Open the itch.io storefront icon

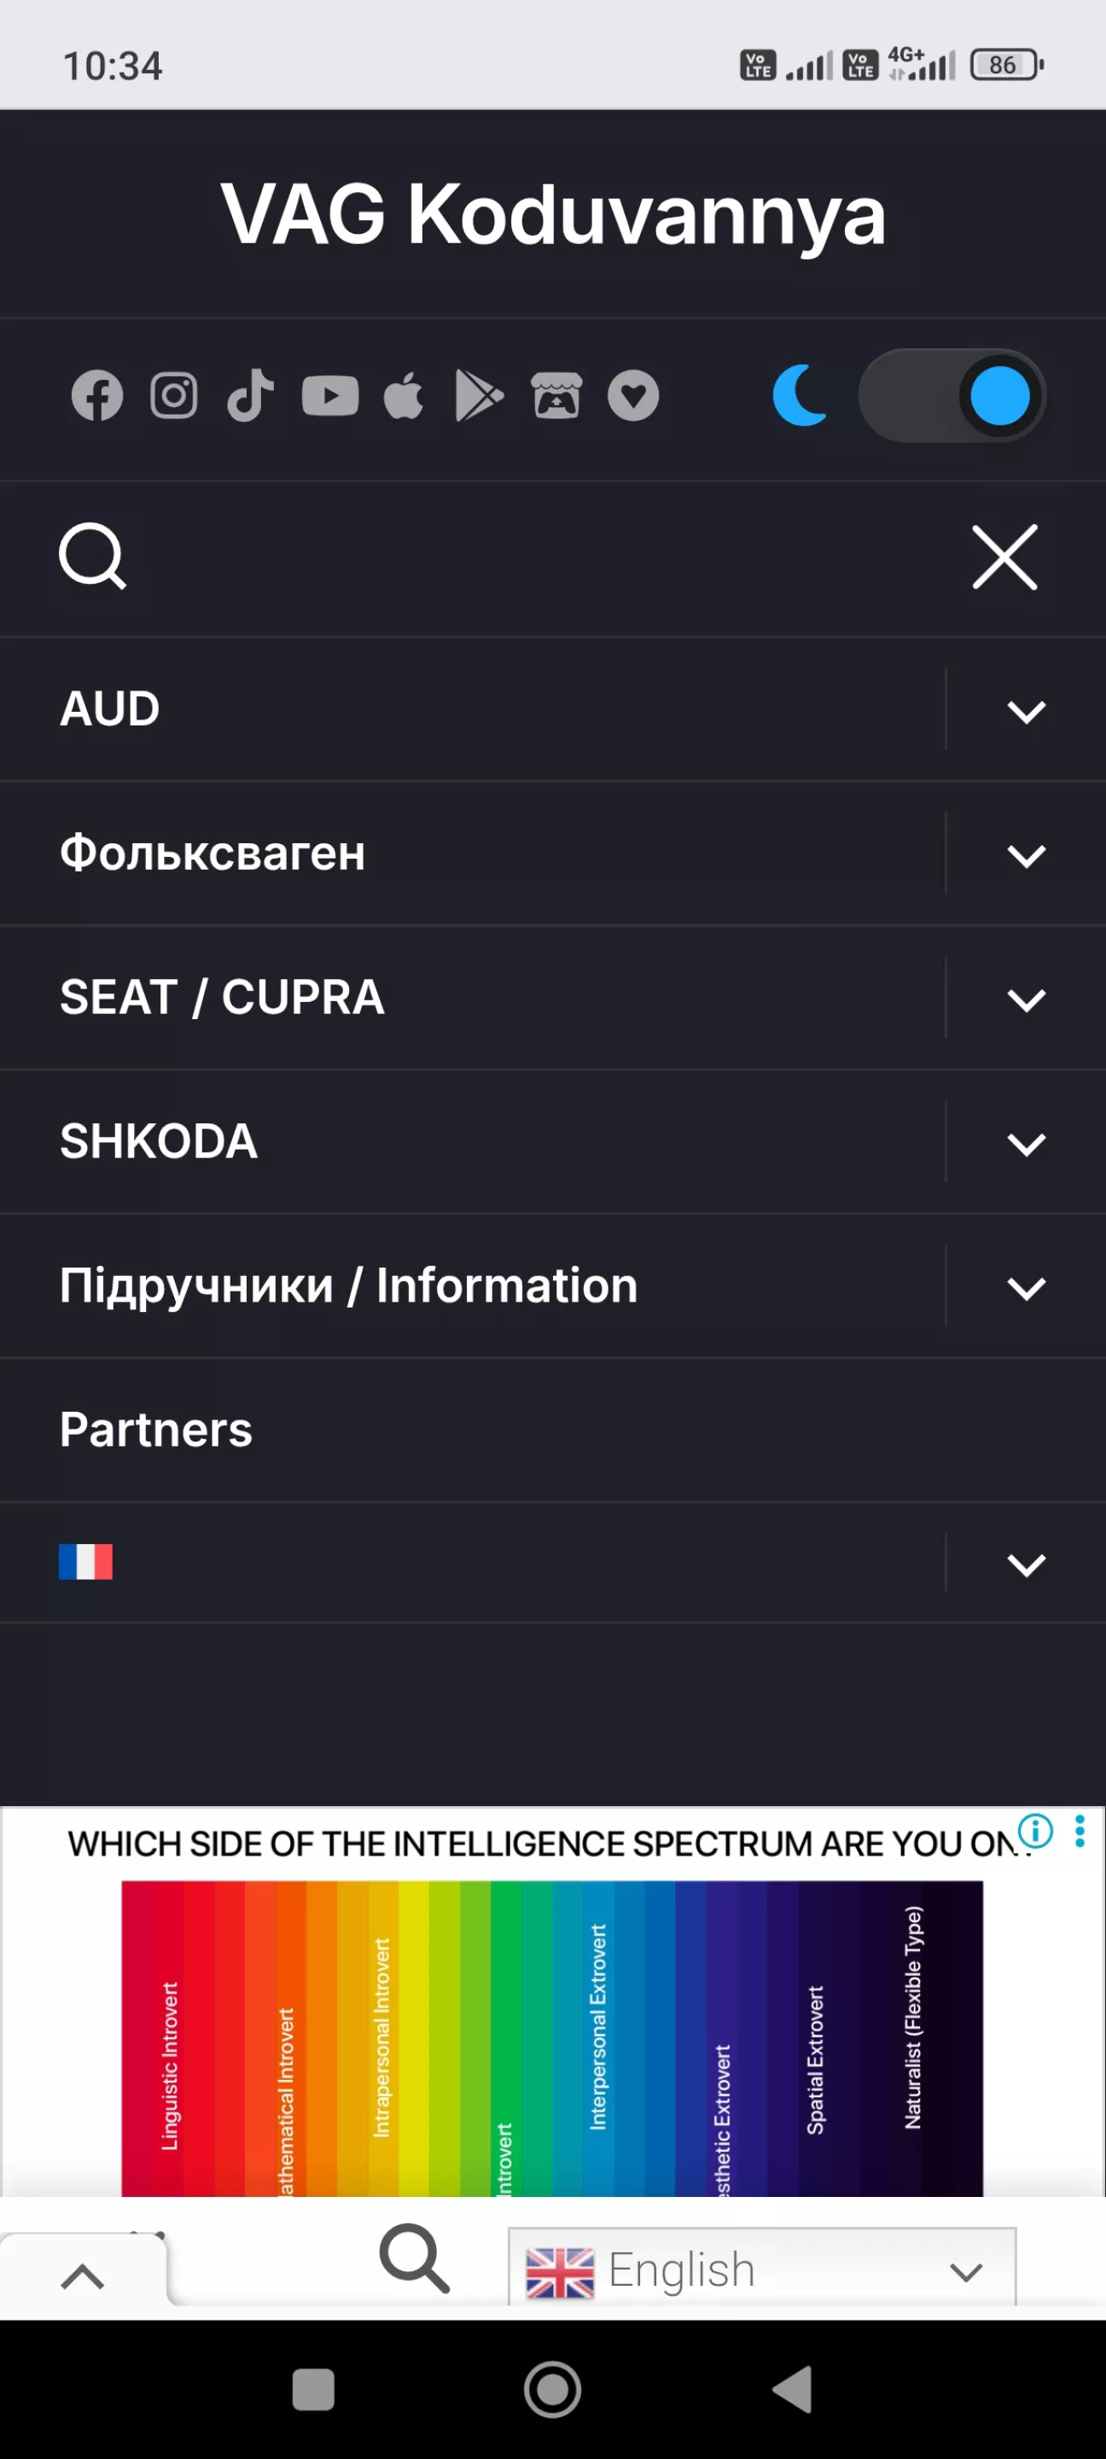(556, 395)
